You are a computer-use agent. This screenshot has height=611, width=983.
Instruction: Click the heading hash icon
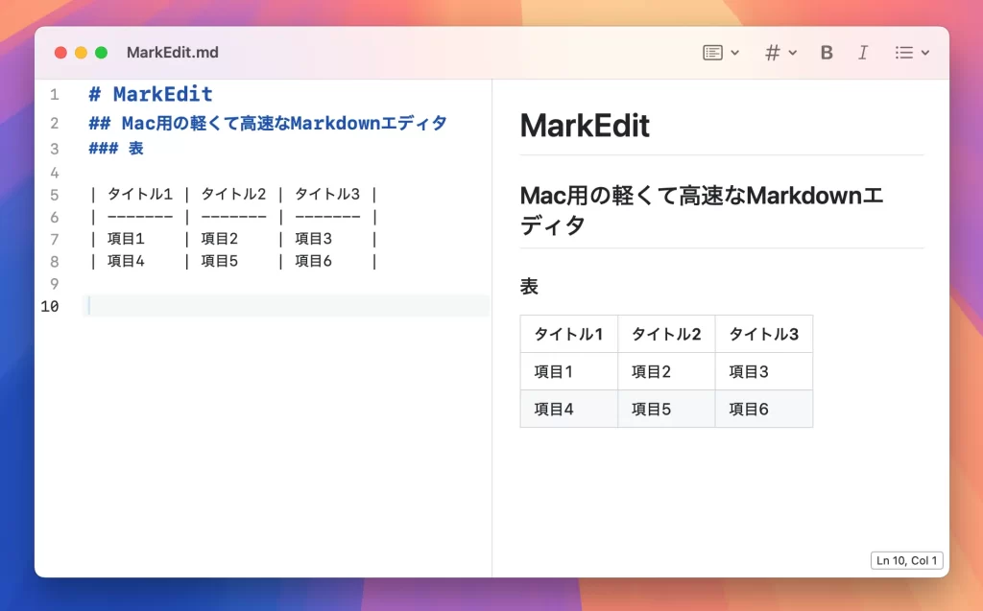click(x=773, y=53)
